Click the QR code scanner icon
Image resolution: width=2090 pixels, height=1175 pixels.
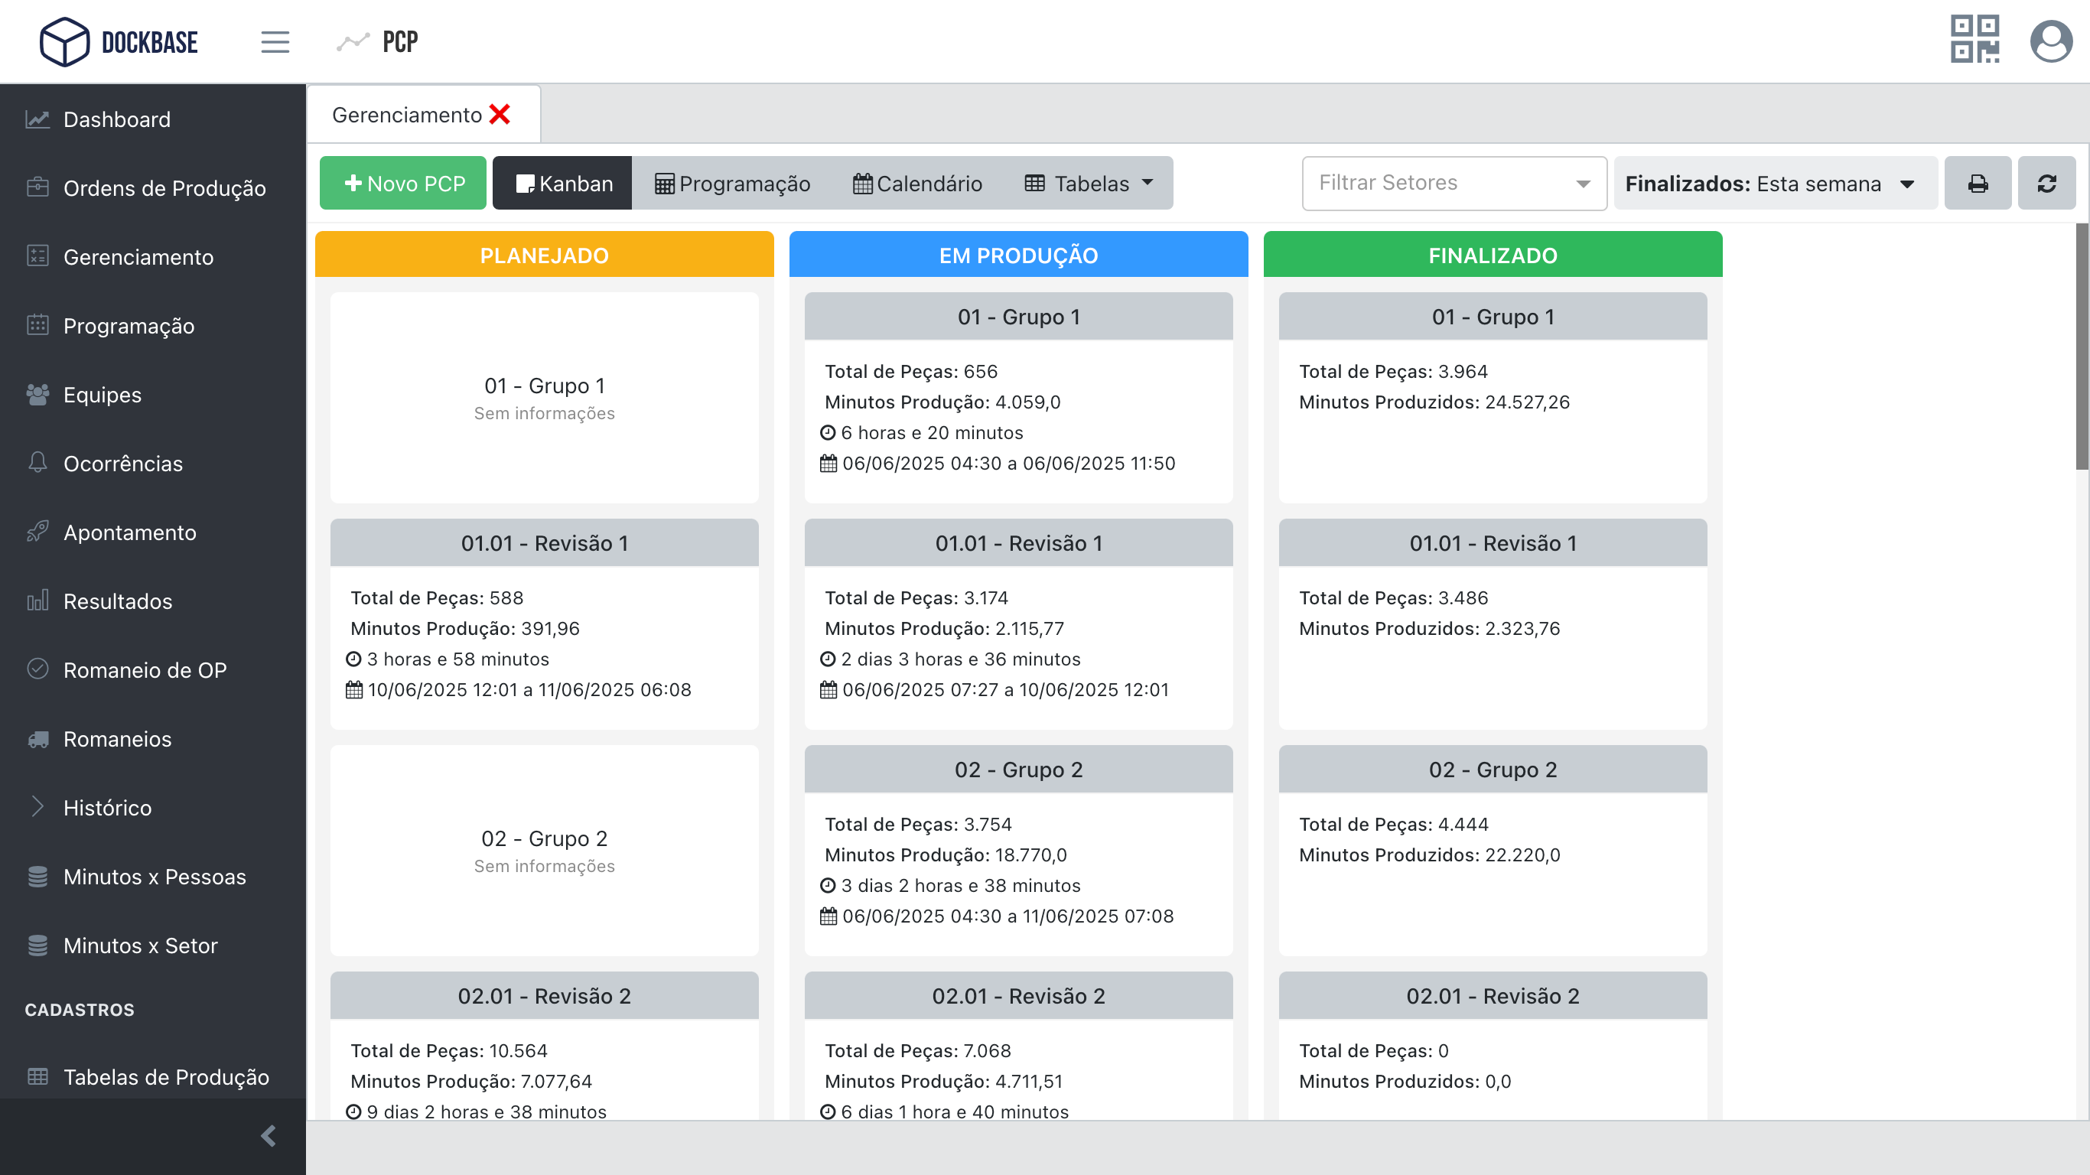point(1974,40)
